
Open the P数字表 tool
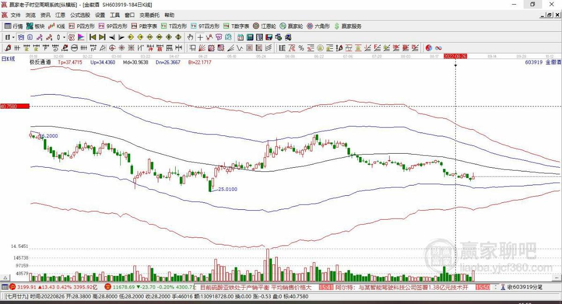[144, 26]
